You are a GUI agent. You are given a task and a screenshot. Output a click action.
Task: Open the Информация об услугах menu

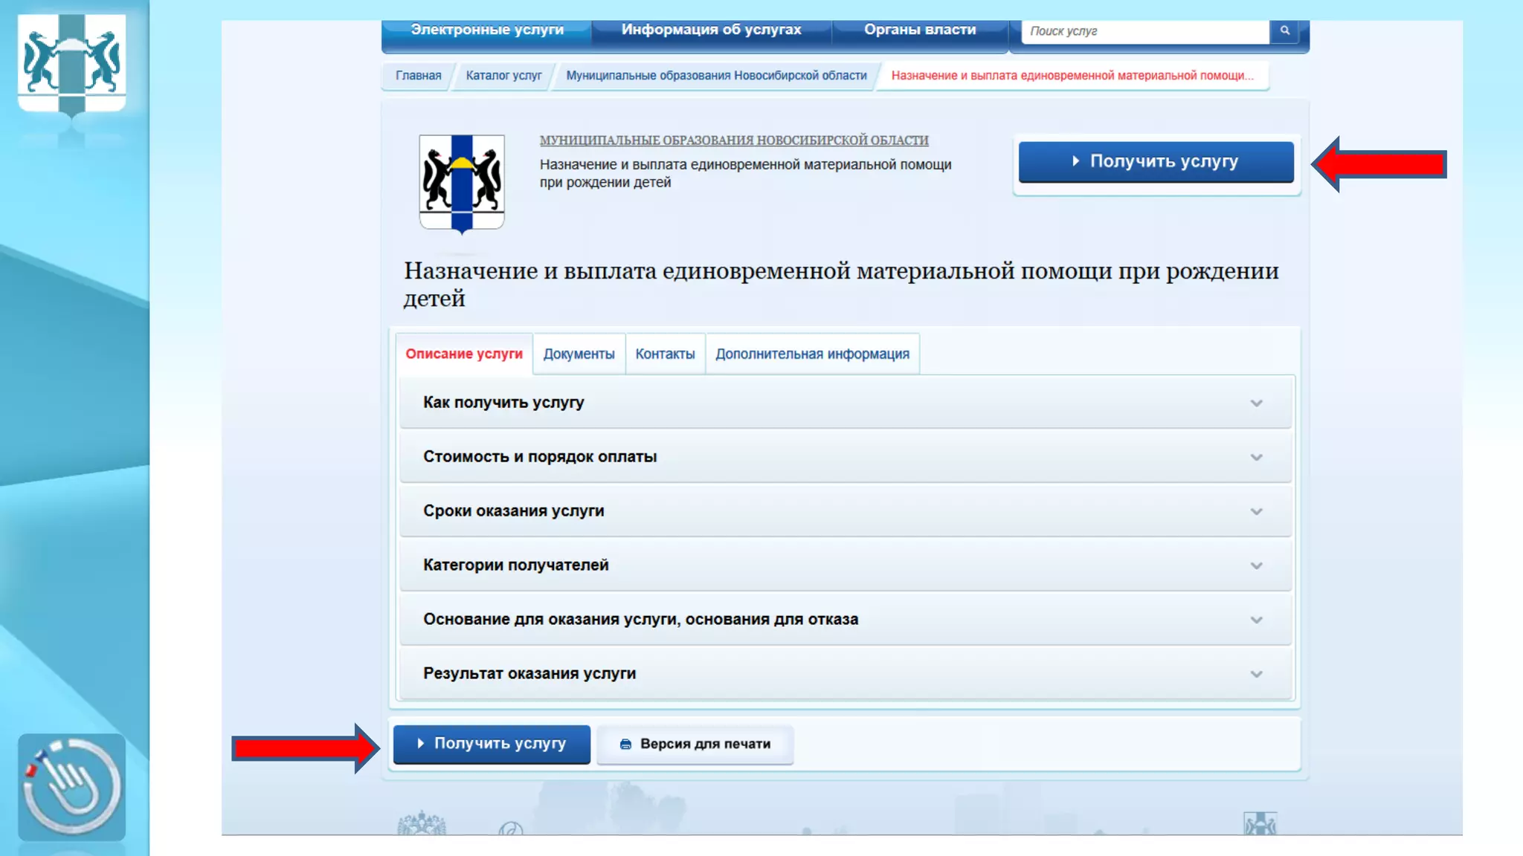pos(711,30)
